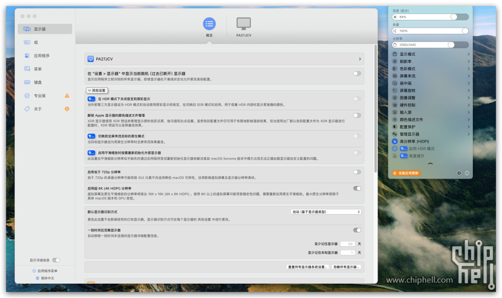Click Pro badge beside 启用平滑缩放时按需重新初始化
The image size is (502, 298).
tap(92, 153)
